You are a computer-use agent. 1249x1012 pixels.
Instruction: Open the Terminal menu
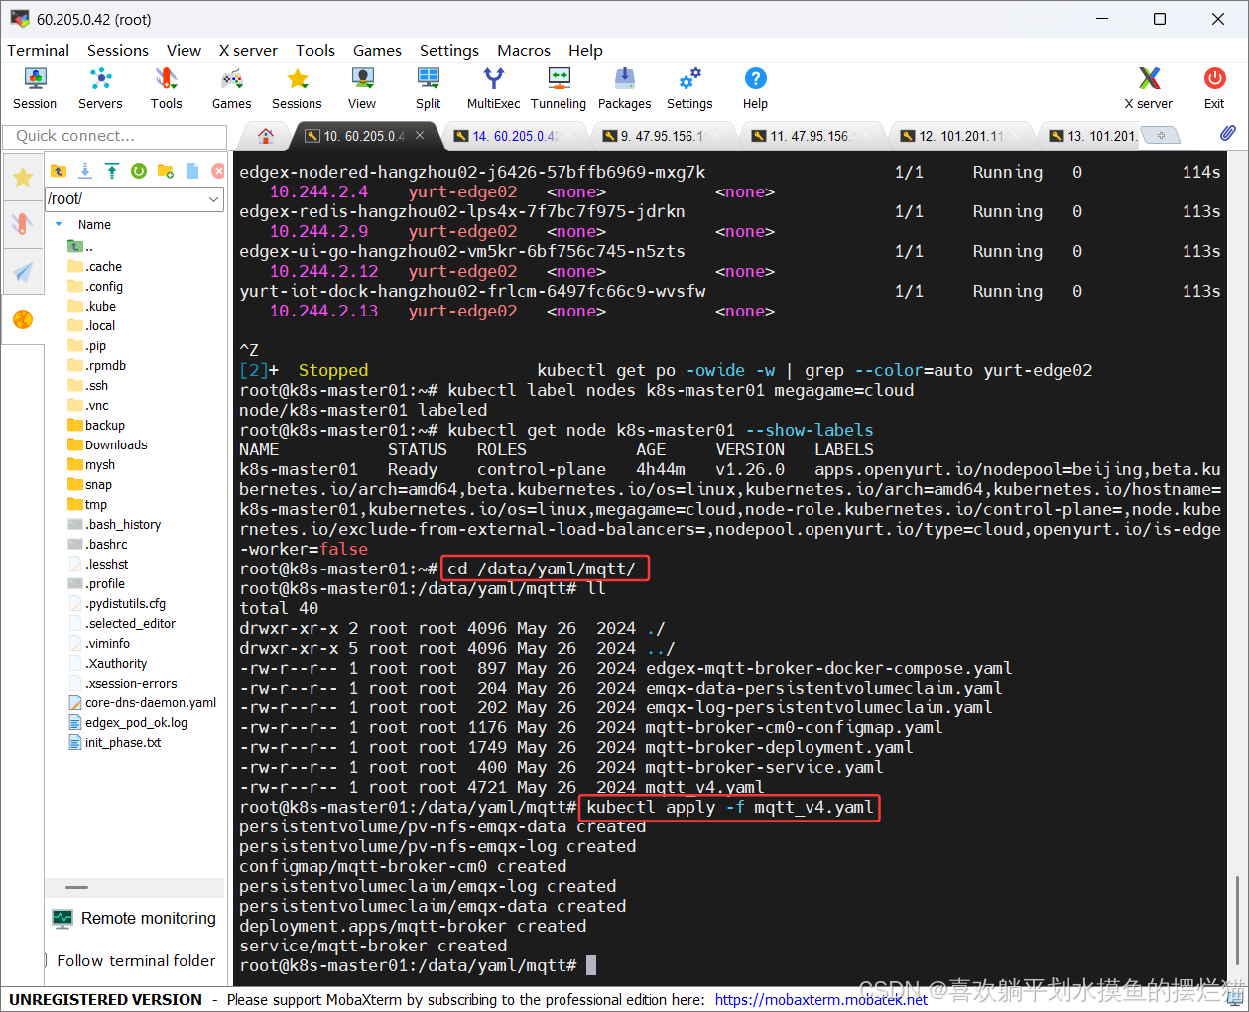[x=38, y=50]
